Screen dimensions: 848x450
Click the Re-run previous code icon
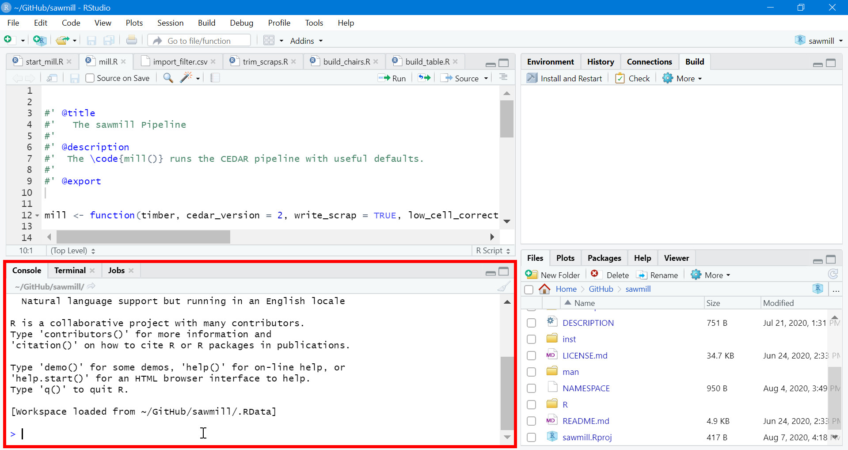[424, 78]
